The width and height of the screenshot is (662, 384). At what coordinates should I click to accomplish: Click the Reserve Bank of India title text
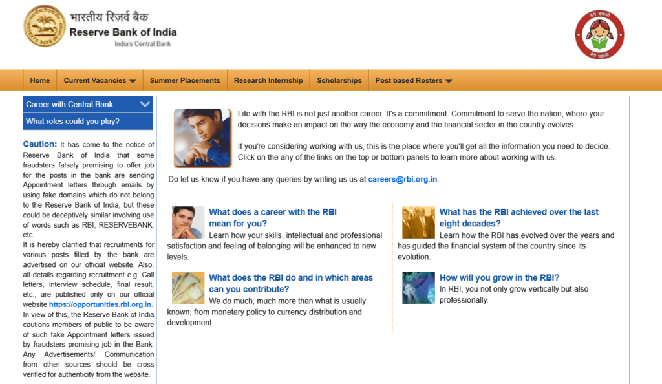coord(123,32)
